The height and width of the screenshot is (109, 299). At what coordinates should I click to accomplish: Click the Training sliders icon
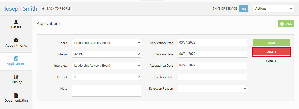pyautogui.click(x=16, y=77)
